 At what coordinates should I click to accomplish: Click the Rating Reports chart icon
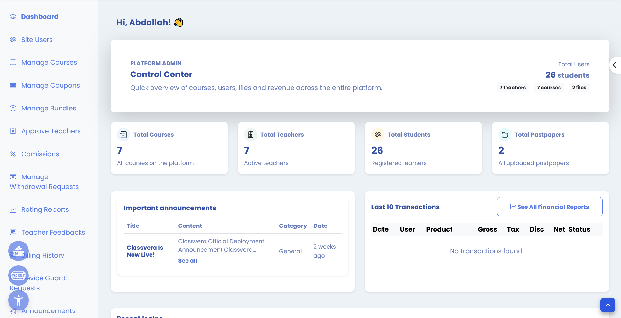(x=13, y=209)
